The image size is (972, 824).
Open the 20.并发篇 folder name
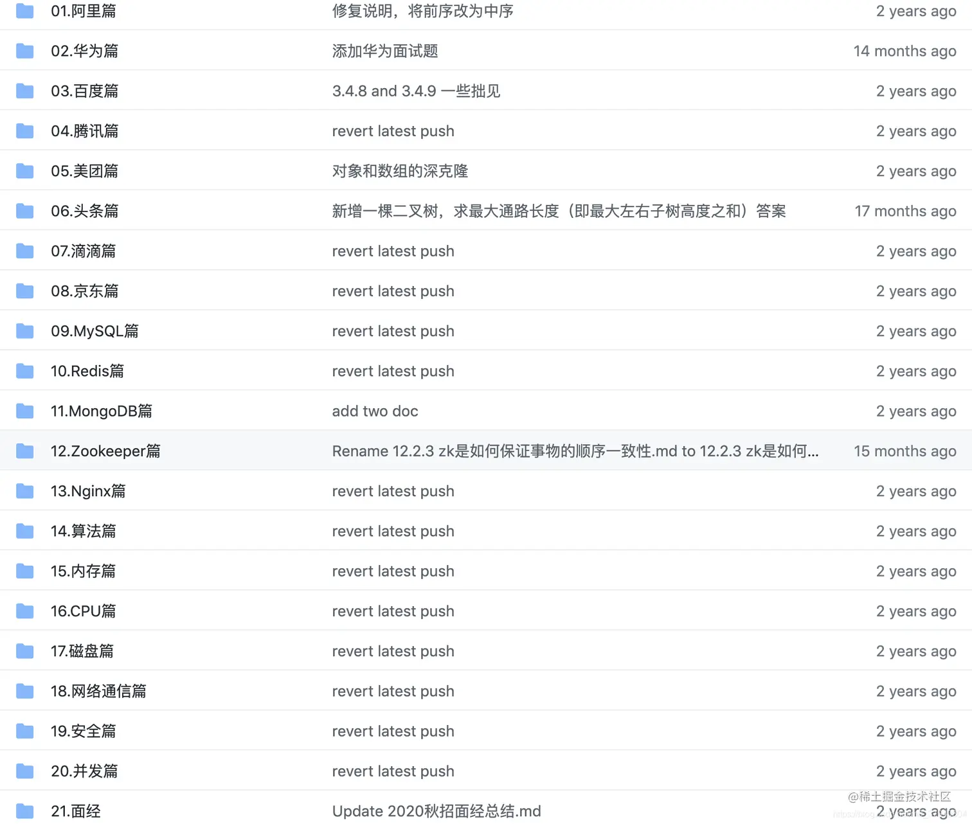pos(85,771)
